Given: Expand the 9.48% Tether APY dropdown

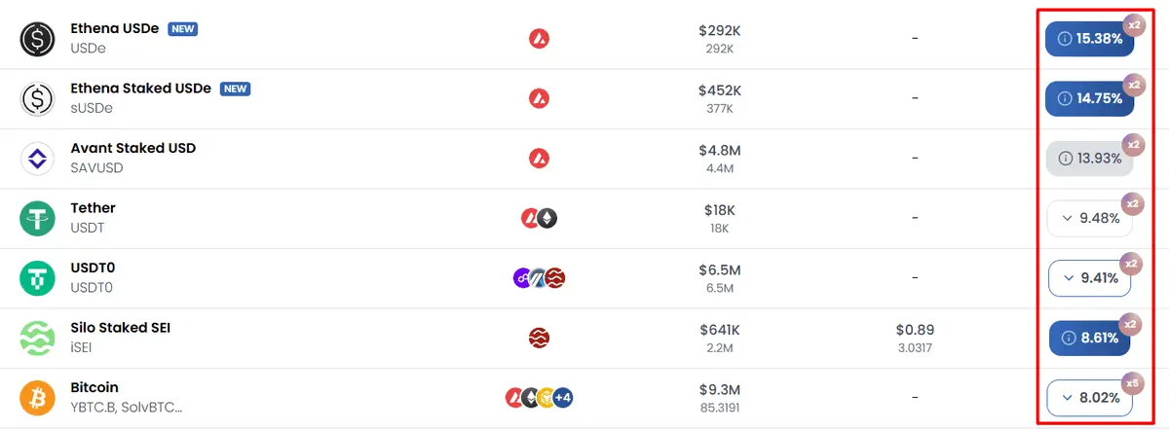Looking at the screenshot, I should tap(1090, 218).
